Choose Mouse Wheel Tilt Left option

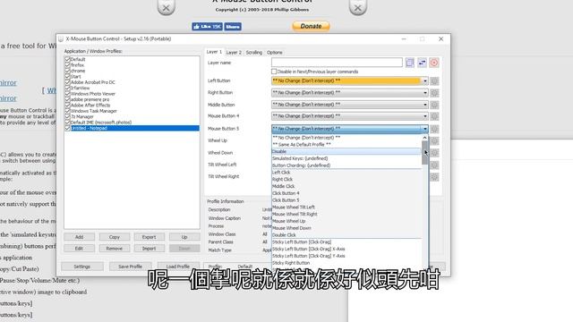(x=346, y=207)
